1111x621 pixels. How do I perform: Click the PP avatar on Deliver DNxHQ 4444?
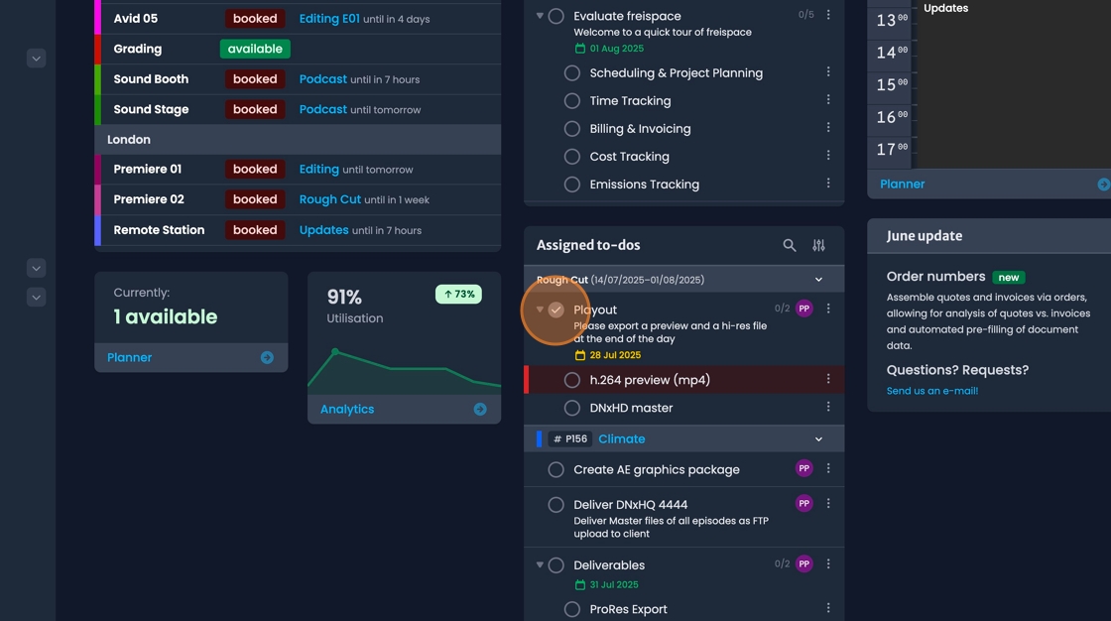(804, 503)
